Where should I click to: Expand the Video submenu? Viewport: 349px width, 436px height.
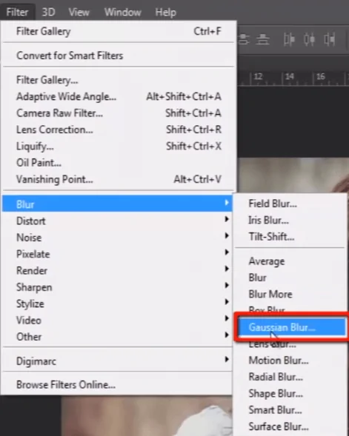(x=118, y=321)
